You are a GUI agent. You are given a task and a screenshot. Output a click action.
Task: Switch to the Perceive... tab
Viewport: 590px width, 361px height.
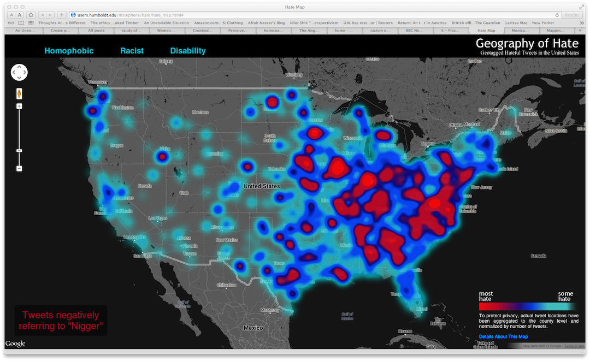238,31
